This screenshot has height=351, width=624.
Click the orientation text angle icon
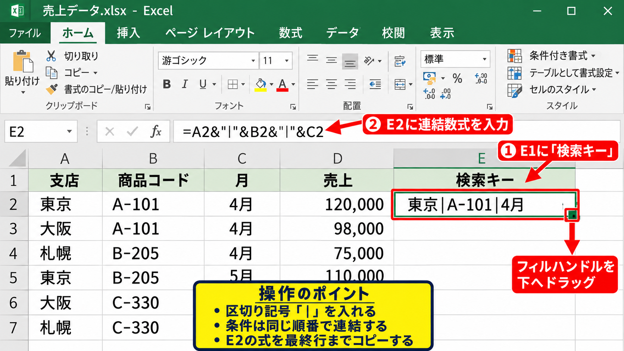(x=369, y=60)
